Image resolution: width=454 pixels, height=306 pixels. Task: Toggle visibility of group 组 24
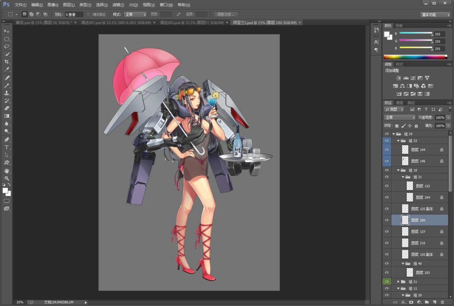coord(387,134)
